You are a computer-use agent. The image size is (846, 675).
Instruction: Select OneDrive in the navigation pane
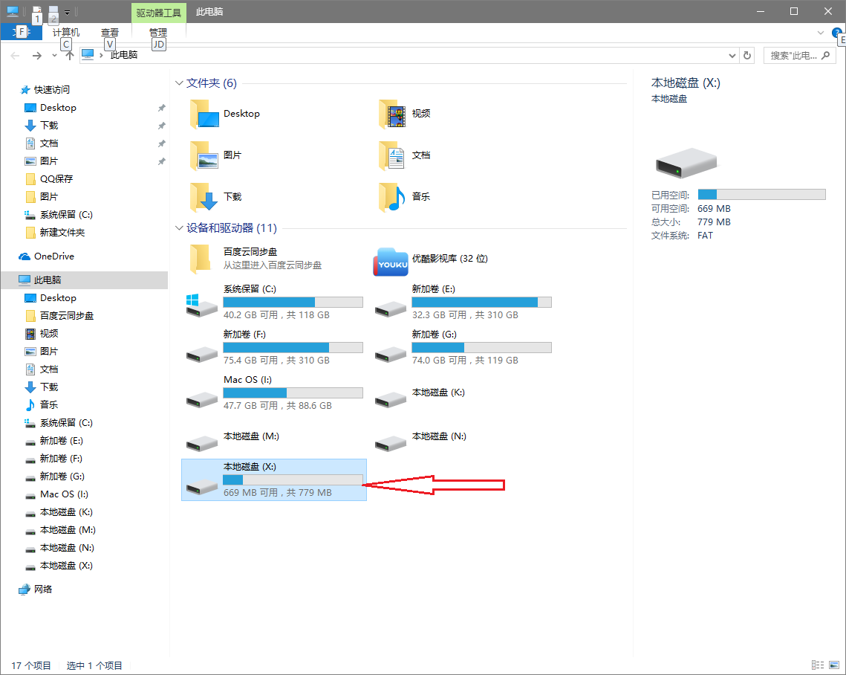pos(47,256)
